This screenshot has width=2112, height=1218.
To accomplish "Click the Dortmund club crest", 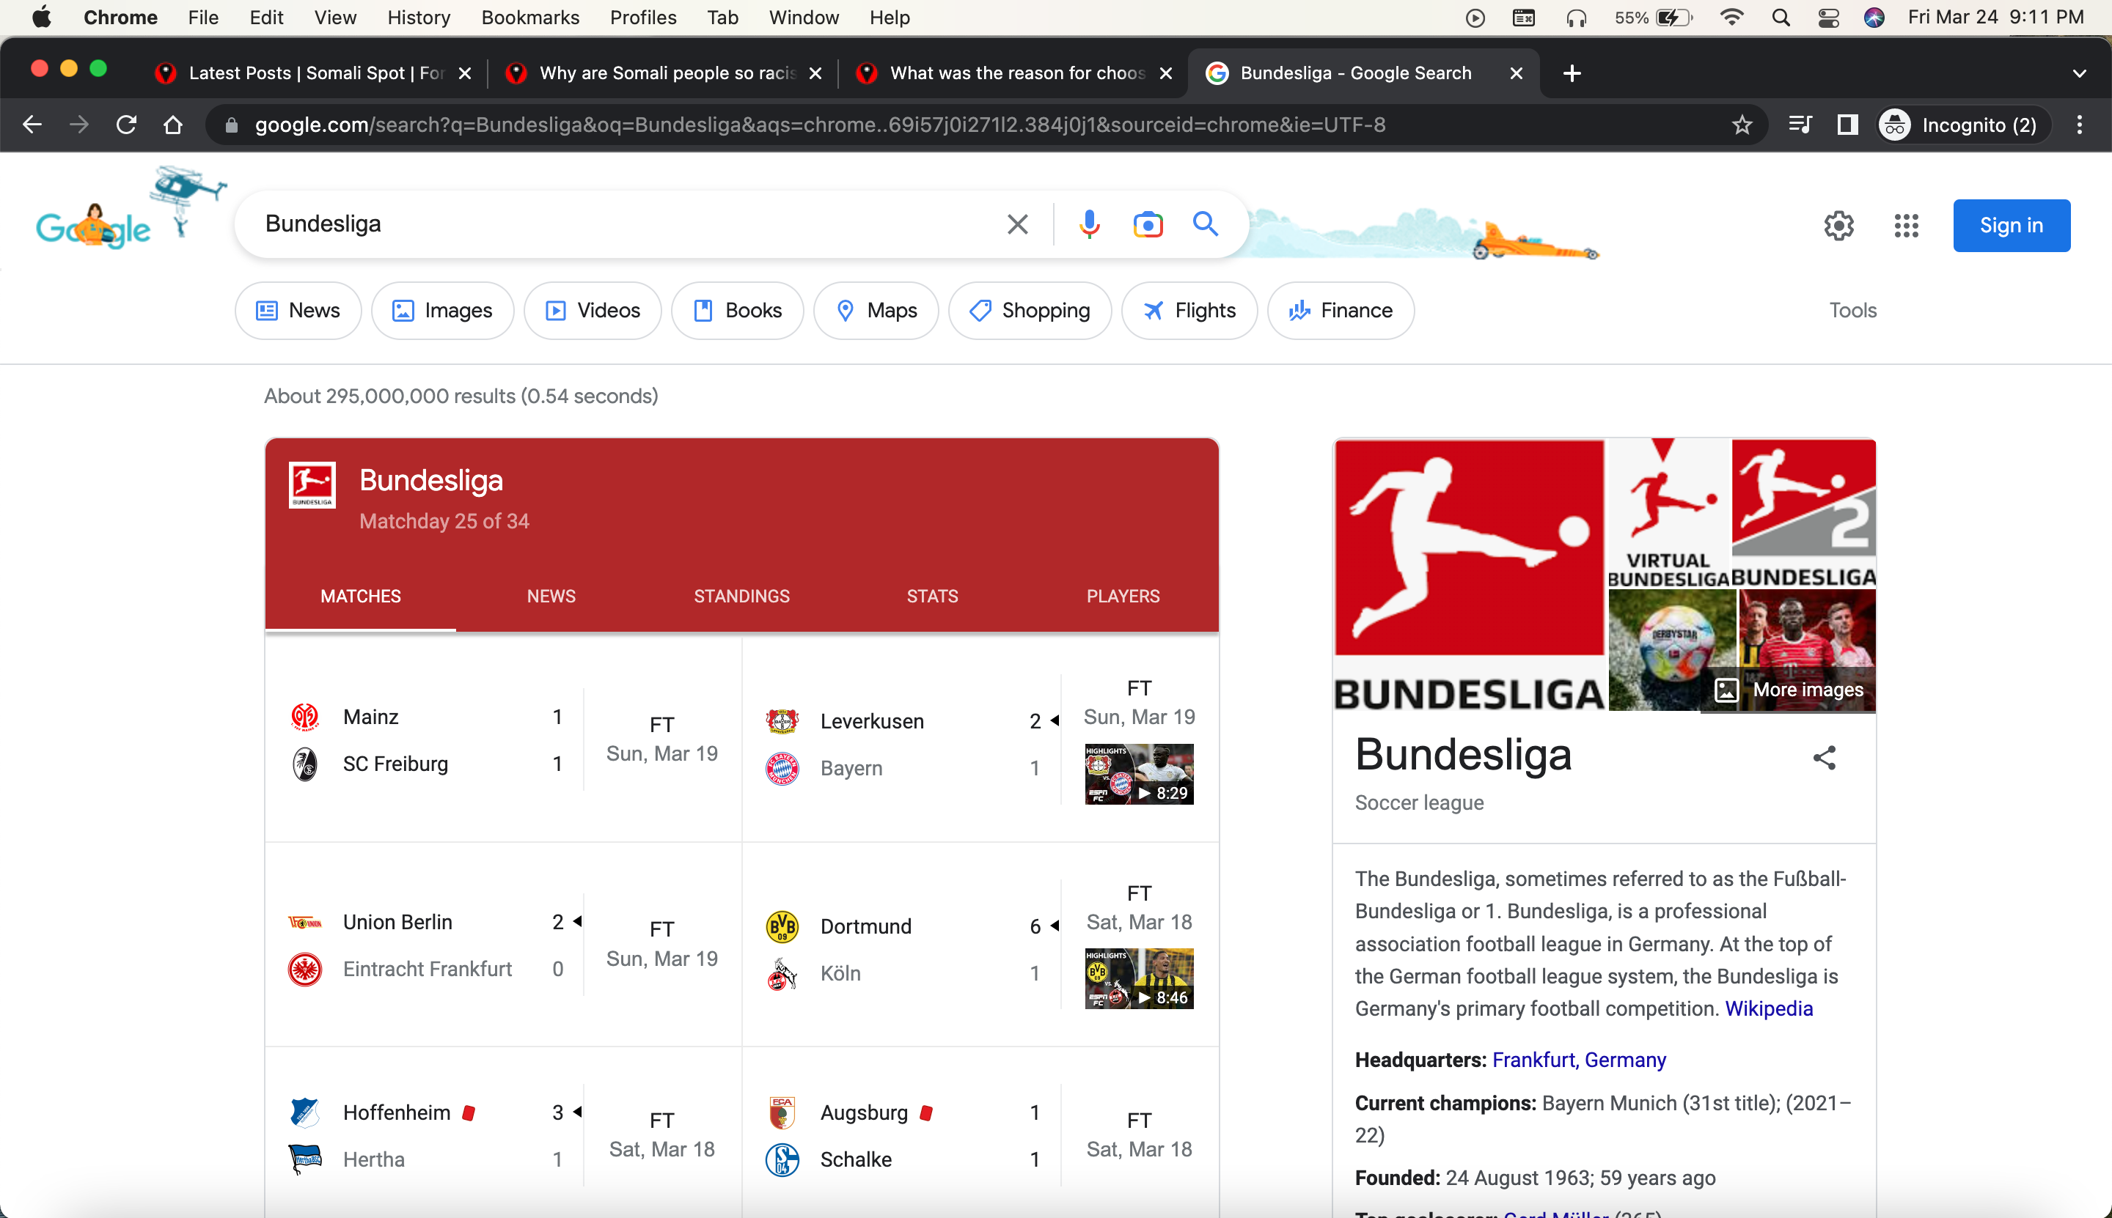I will 782,926.
